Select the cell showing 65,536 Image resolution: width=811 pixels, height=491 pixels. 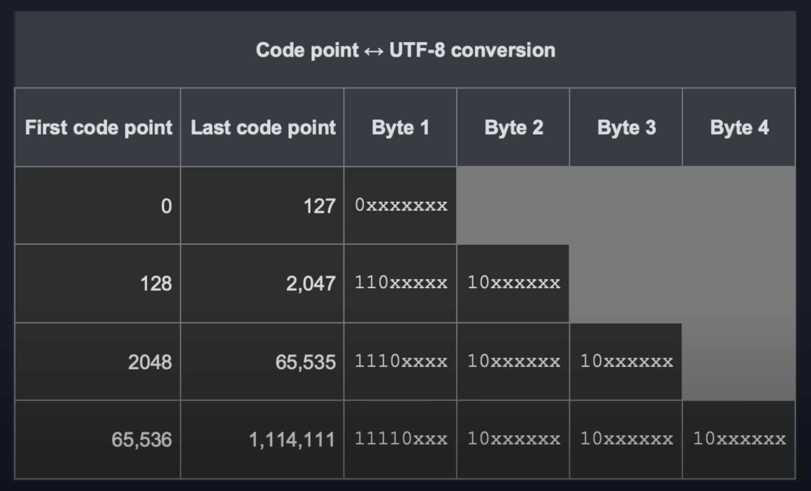pyautogui.click(x=98, y=440)
